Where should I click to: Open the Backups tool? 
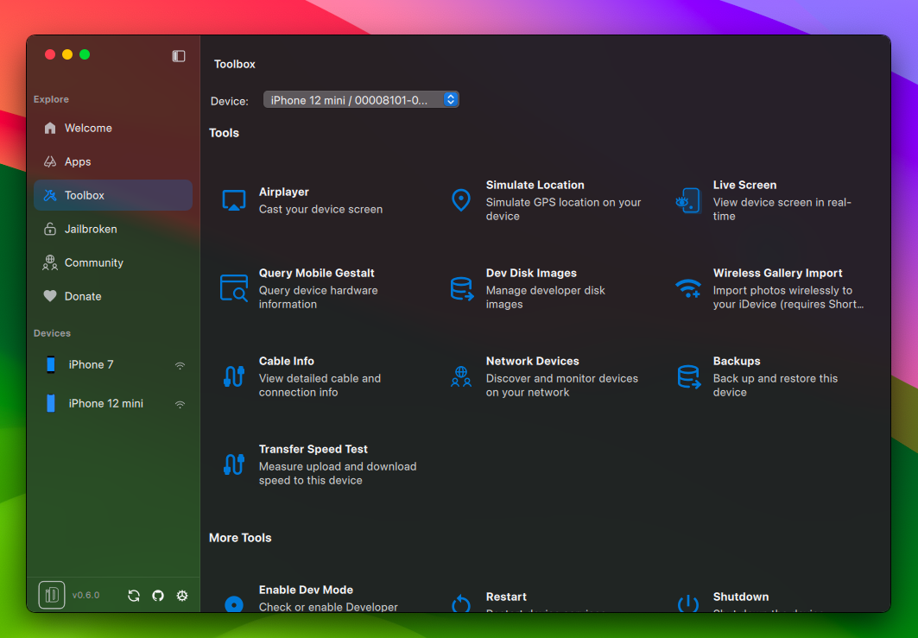coord(776,376)
